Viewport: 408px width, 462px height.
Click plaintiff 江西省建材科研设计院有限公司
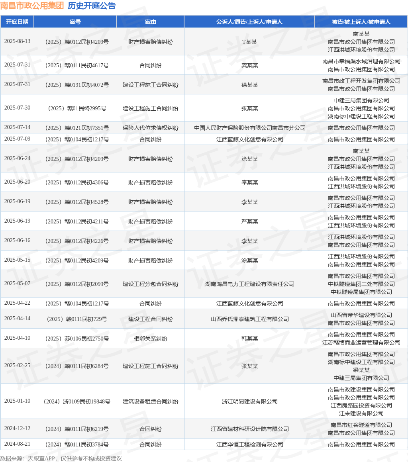[x=250, y=429]
